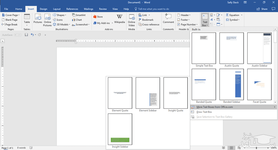Viewport: 278px width, 150px height.
Task: Click the Store add-ins icon
Action: (x=98, y=17)
